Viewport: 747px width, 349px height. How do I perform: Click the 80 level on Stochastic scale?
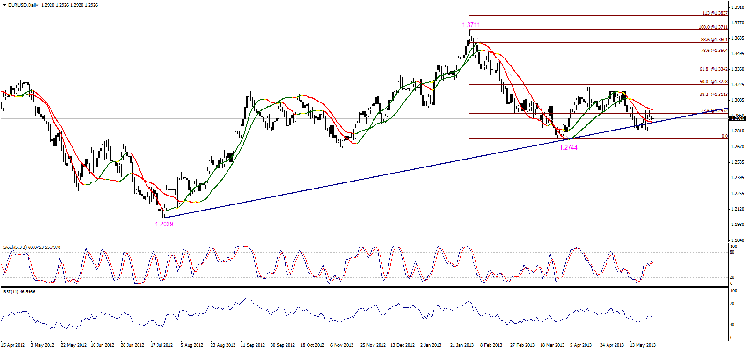[732, 252]
